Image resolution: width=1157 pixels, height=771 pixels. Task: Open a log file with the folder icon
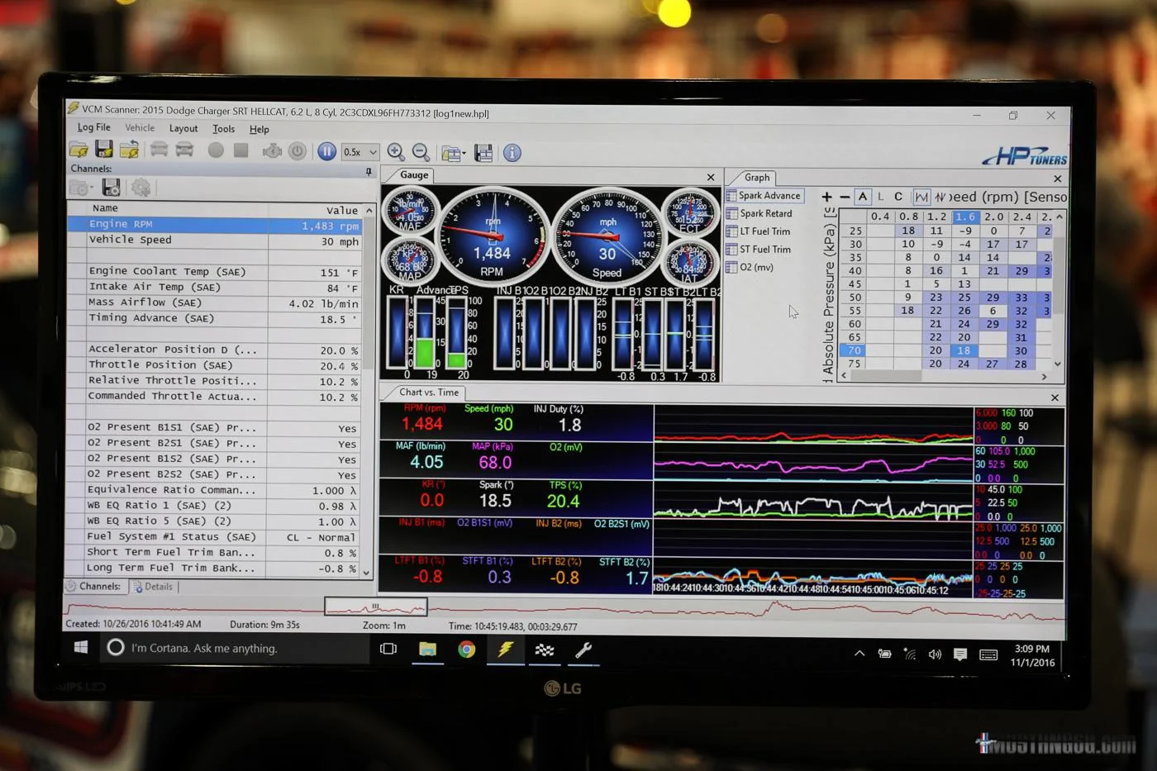[x=79, y=150]
